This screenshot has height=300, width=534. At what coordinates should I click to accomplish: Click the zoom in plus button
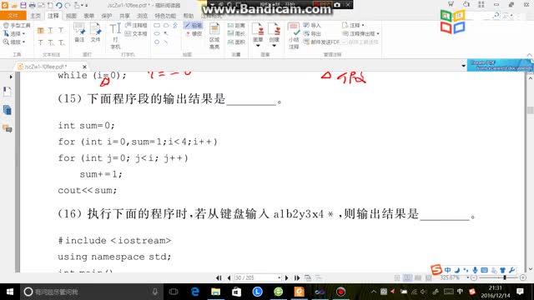[x=523, y=277]
